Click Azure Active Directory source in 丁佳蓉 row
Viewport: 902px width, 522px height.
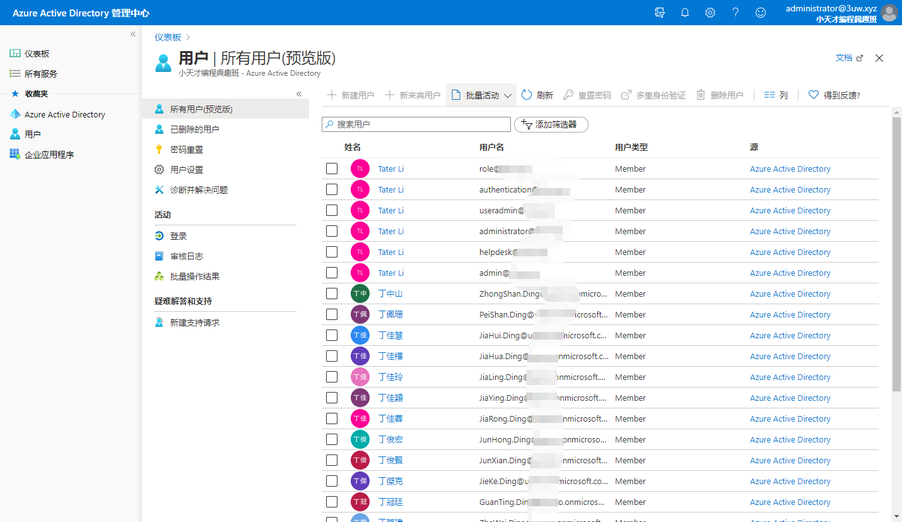click(x=790, y=418)
